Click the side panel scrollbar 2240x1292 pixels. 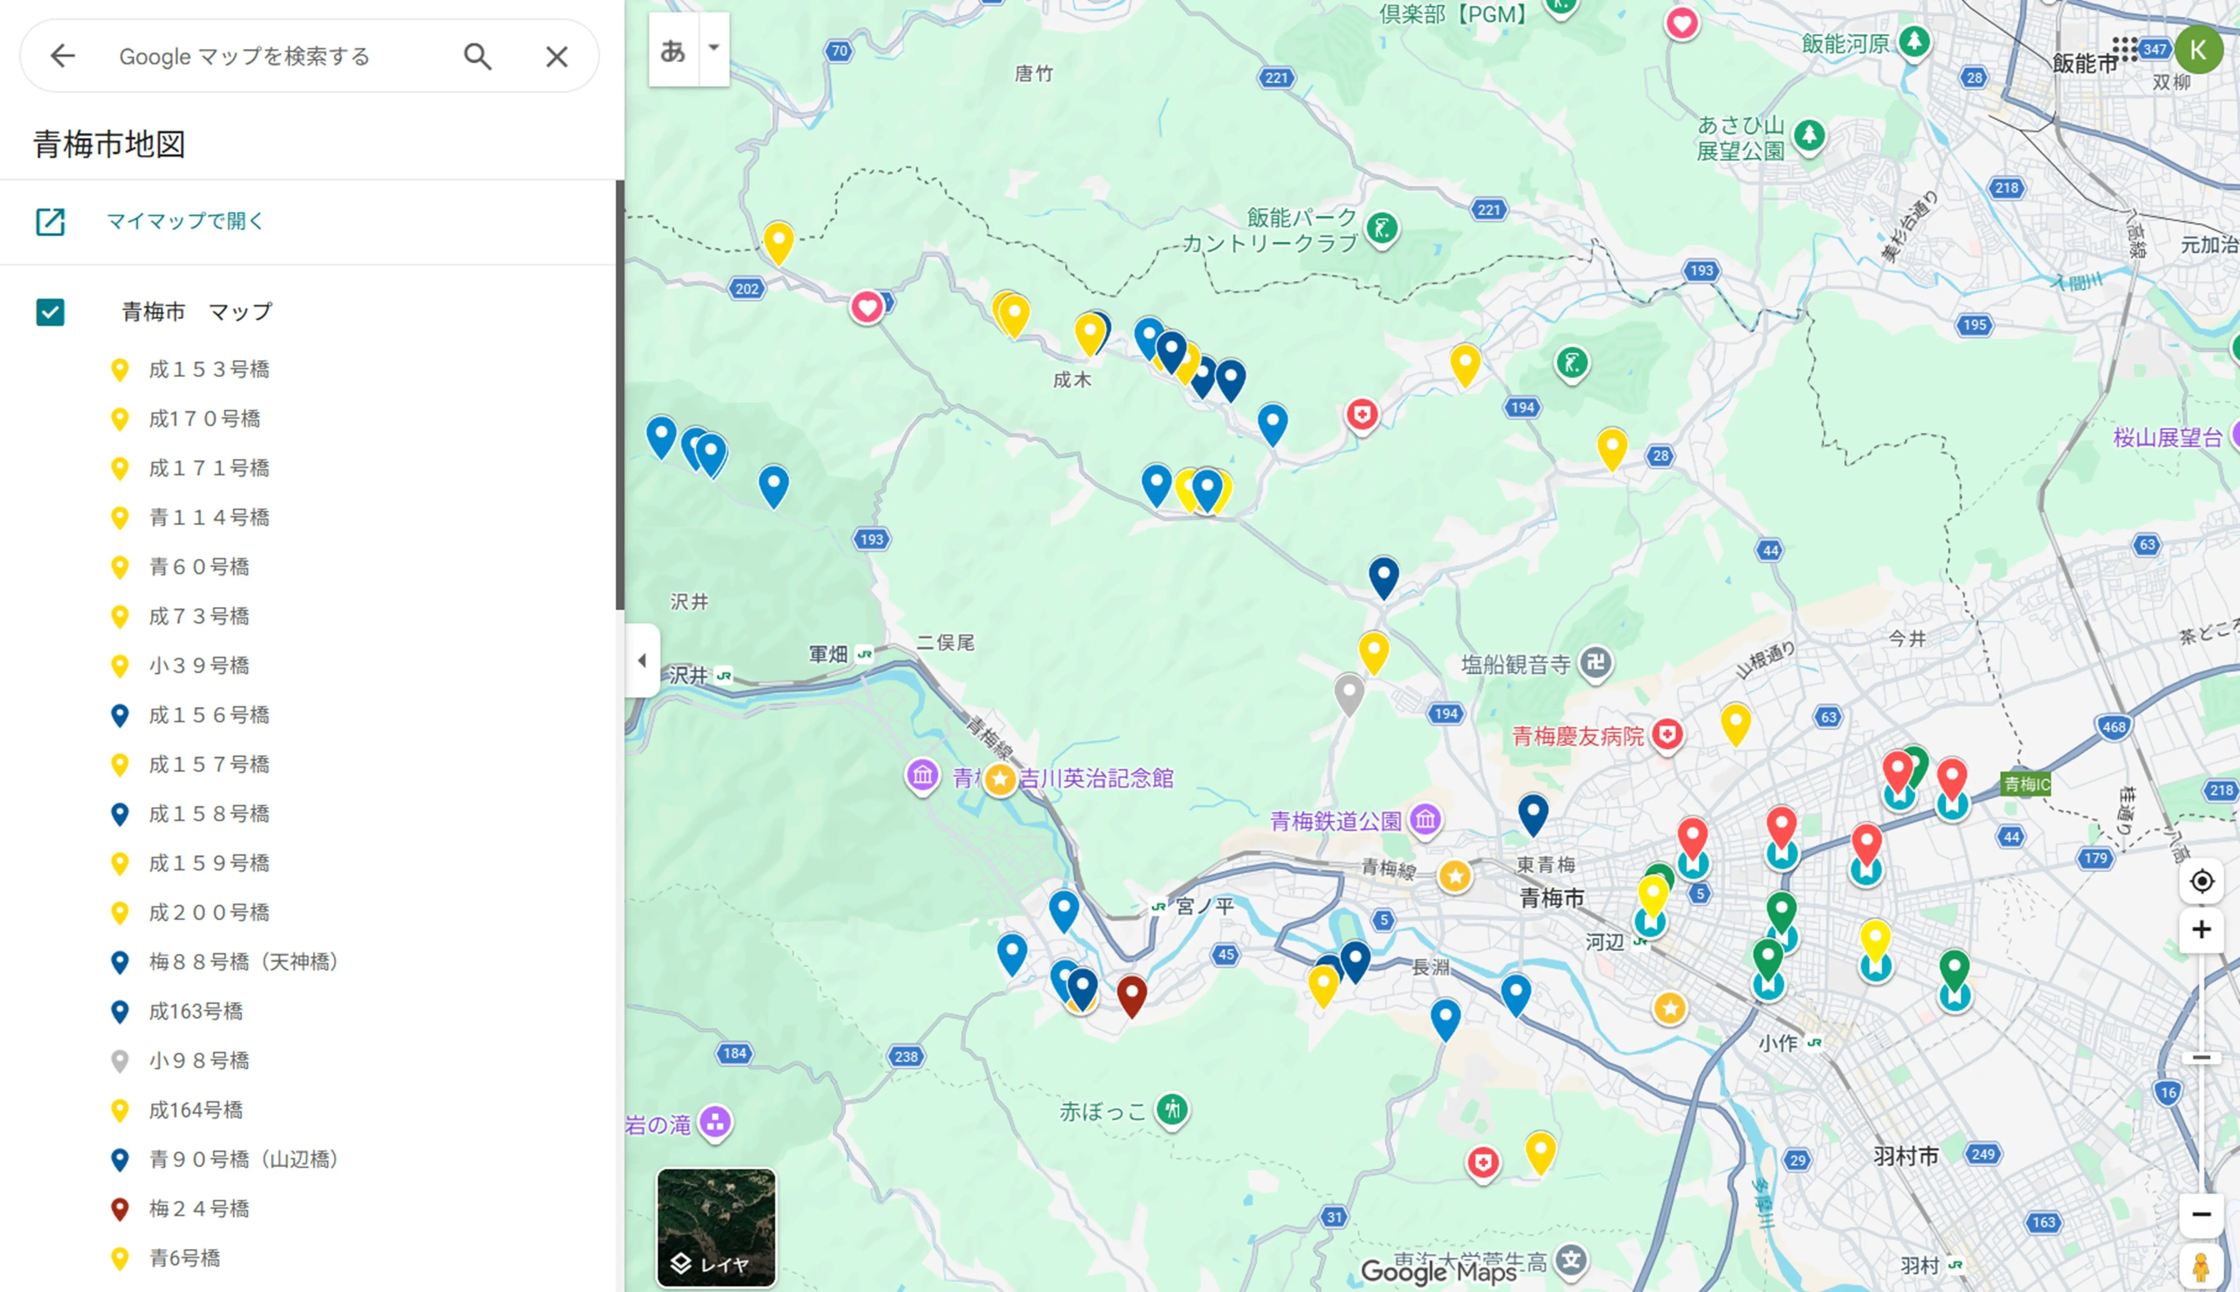point(620,395)
